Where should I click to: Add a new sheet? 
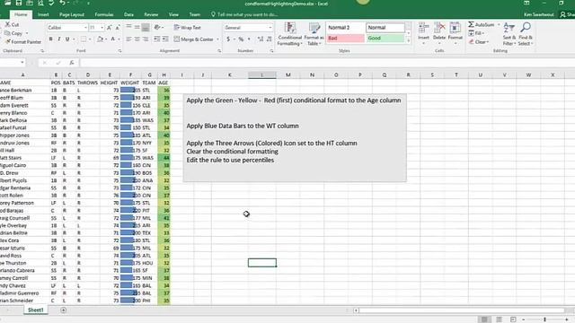(x=64, y=310)
